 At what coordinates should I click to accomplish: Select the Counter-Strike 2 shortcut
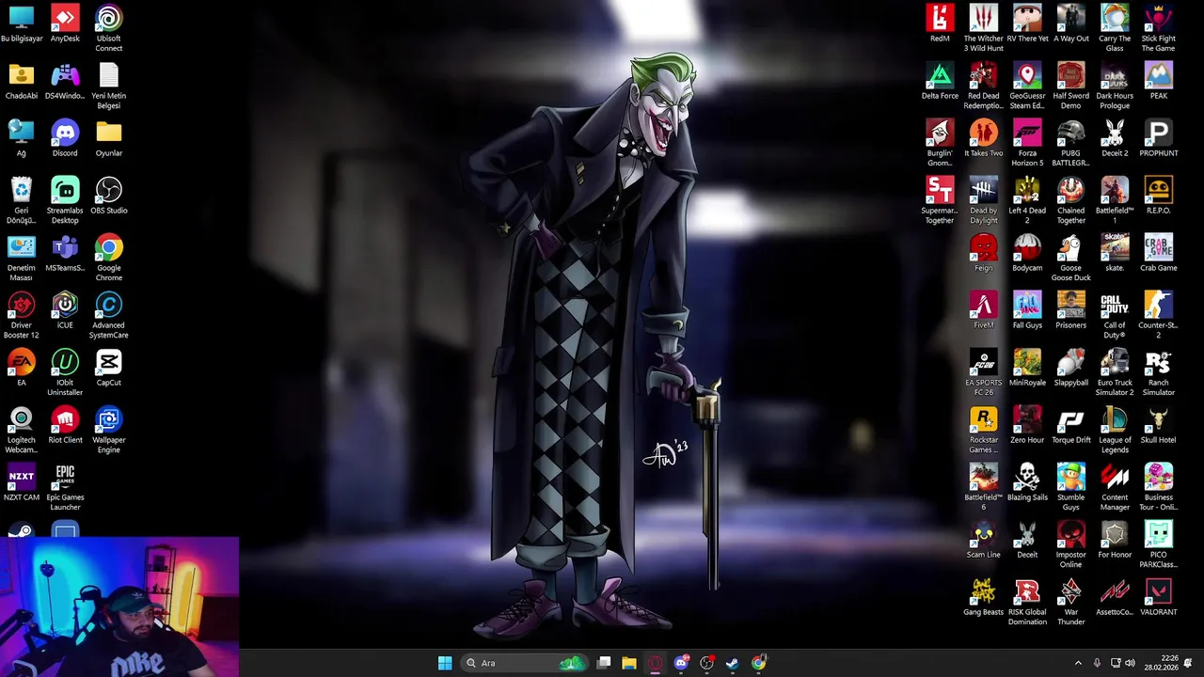click(x=1158, y=315)
